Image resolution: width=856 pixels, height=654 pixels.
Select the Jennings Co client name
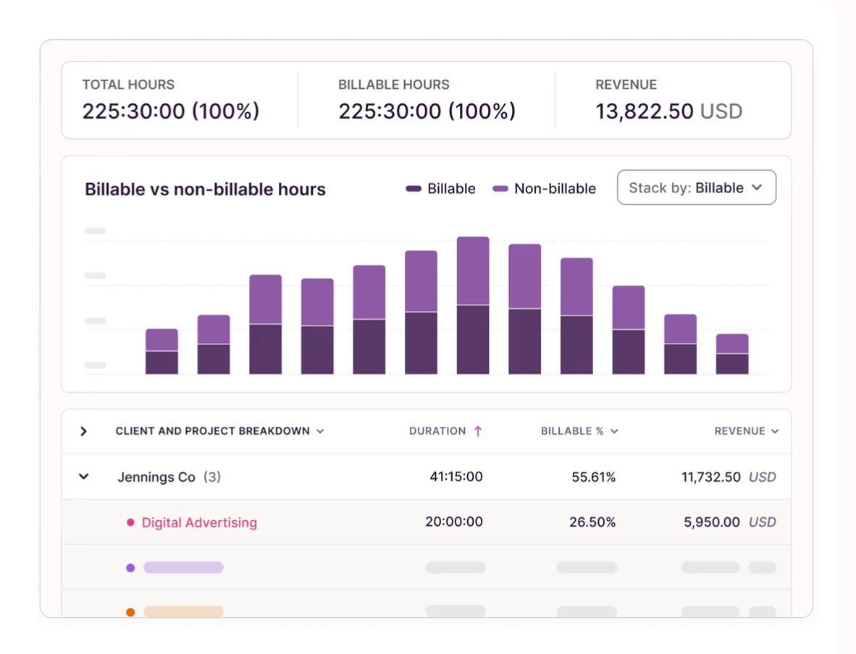pos(156,477)
